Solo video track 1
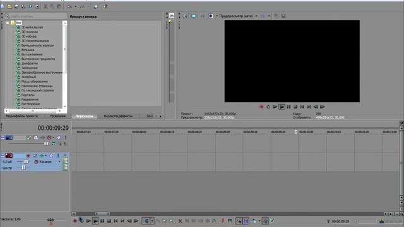The width and height of the screenshot is (404, 227). pos(66,137)
